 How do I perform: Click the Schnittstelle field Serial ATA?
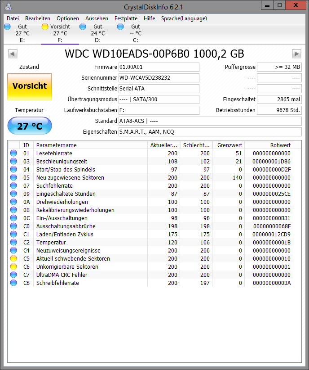159,89
